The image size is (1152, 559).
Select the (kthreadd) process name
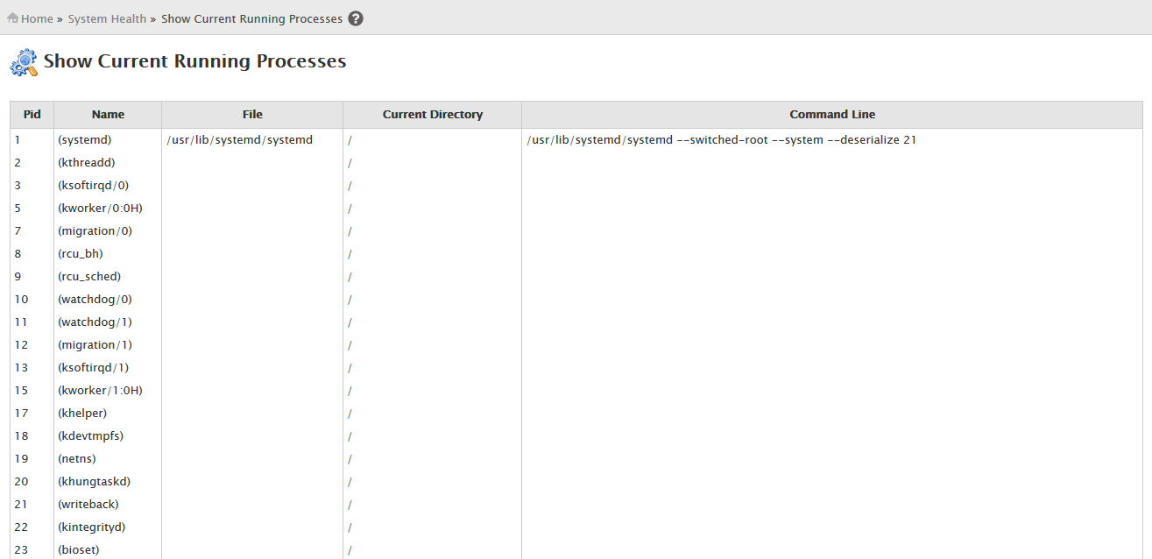tap(87, 163)
